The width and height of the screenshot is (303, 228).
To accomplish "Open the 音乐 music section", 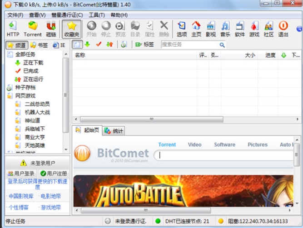I will click(225, 29).
